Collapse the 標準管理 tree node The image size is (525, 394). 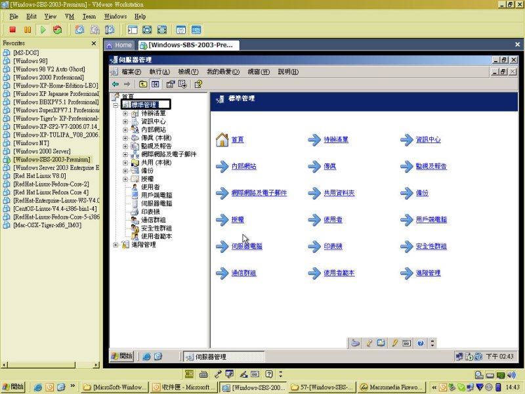tap(115, 105)
